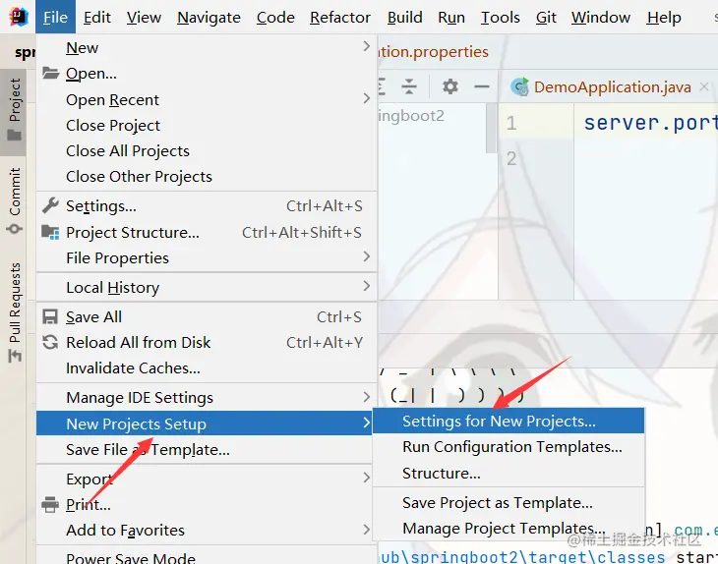
Task: Hide the Project panel with minus icon
Action: tap(482, 86)
